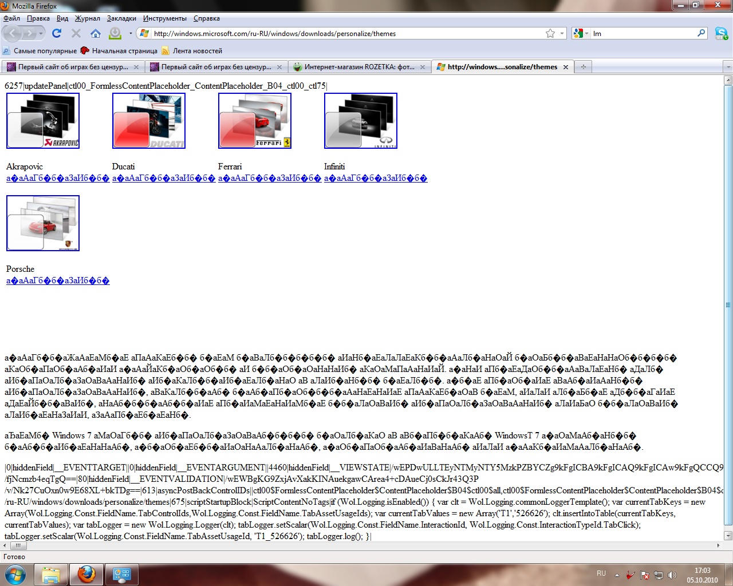Screen dimensions: 733x586
Task: Open the Закладки menu
Action: coord(121,18)
